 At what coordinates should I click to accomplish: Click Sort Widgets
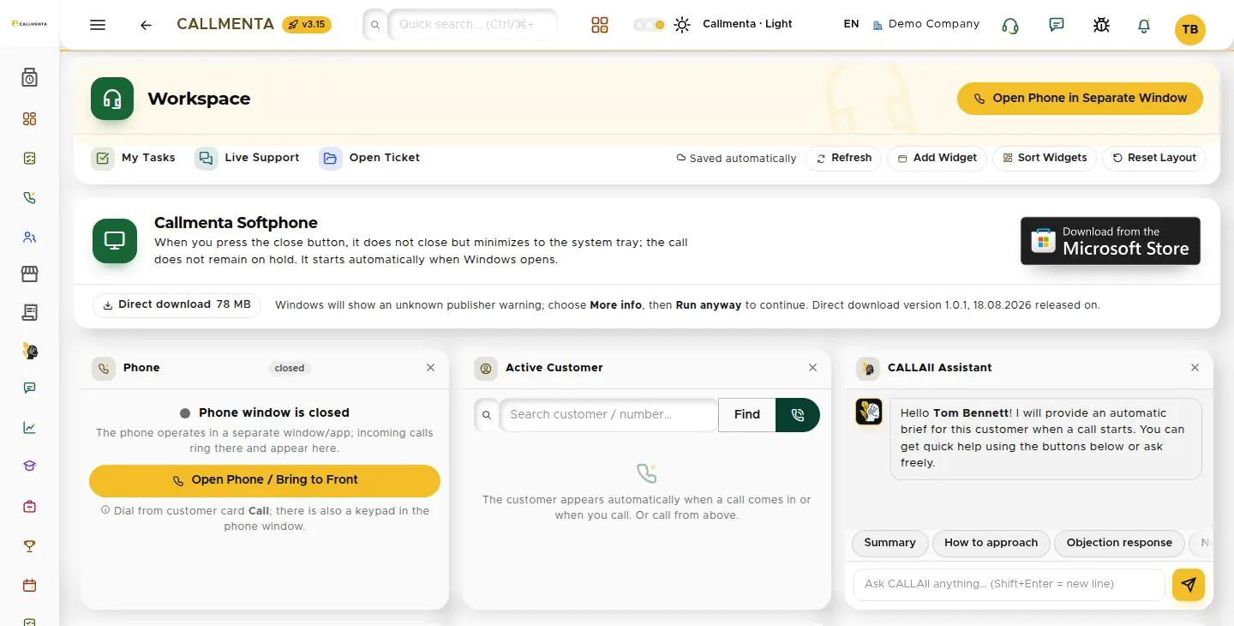coord(1044,159)
